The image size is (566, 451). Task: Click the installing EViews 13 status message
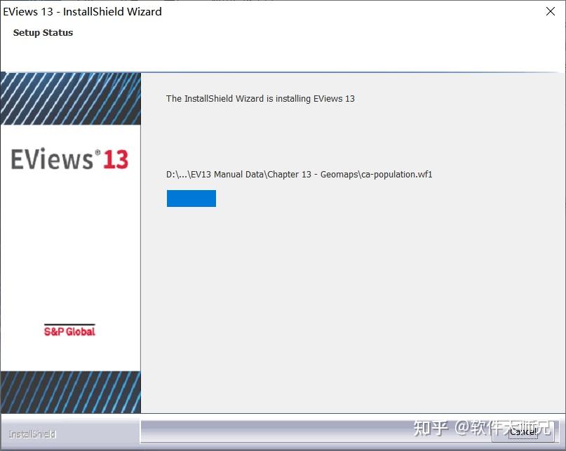[260, 98]
